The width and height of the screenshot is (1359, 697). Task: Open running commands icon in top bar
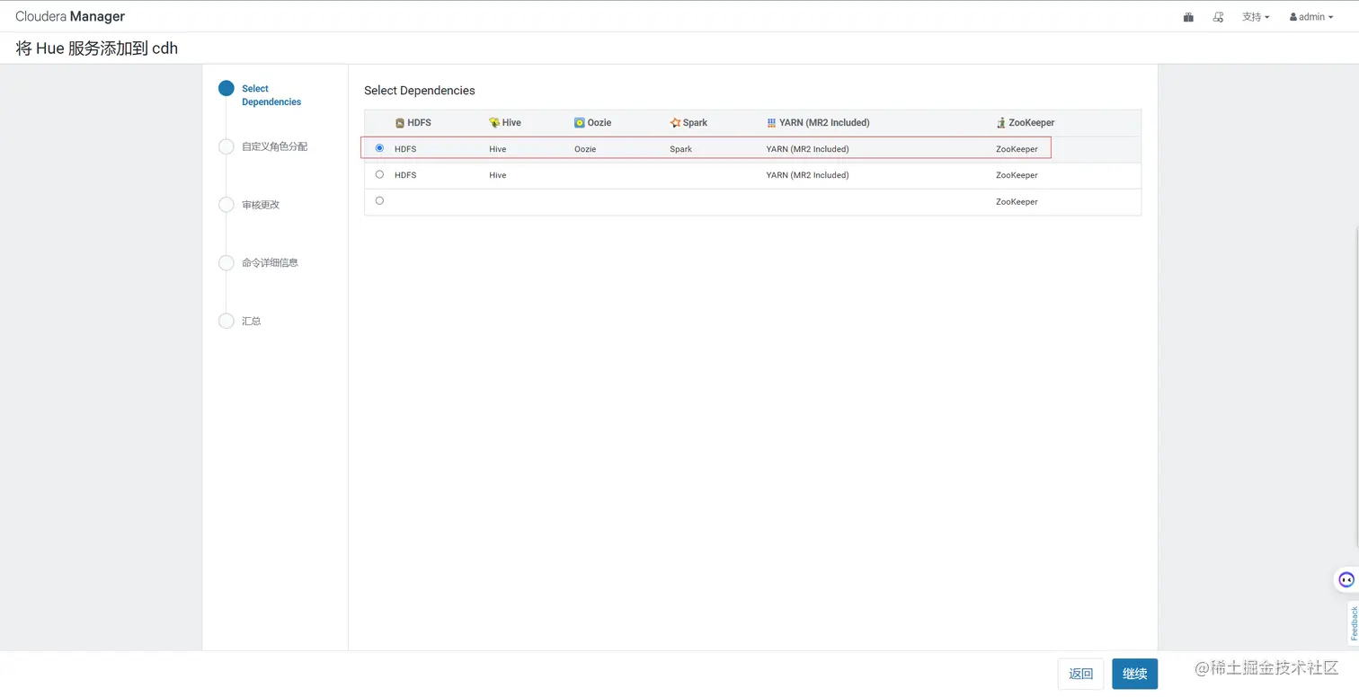(1218, 17)
